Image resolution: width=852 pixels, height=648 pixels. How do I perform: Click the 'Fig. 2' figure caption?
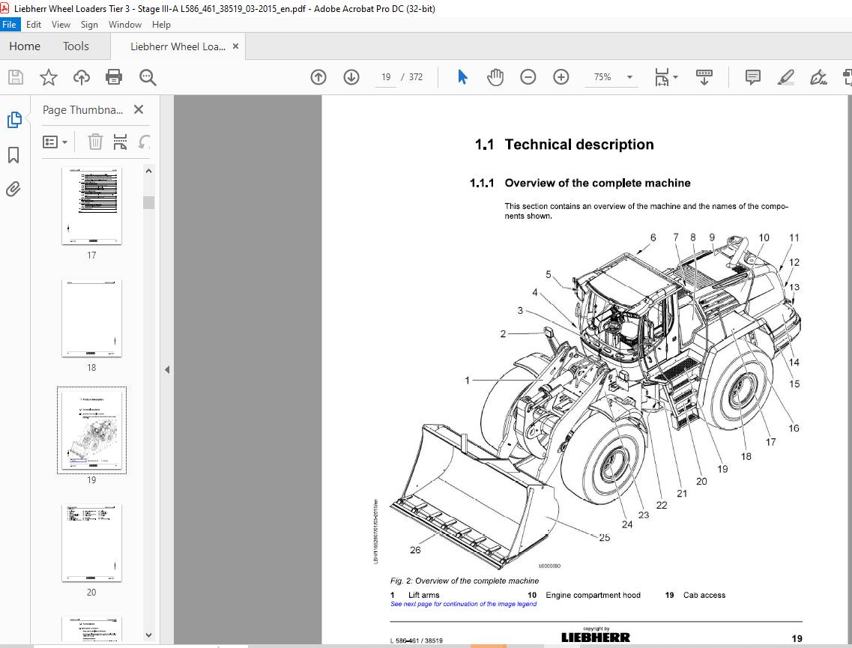tap(465, 581)
